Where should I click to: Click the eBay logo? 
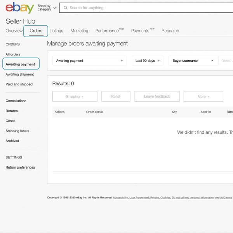coord(20,8)
